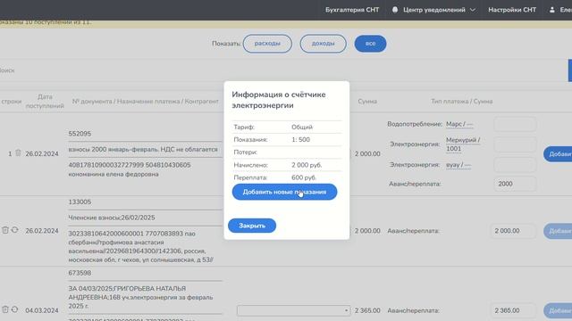The width and height of the screenshot is (572, 321).
Task: Open the Марс water meter link
Action: [x=459, y=124]
